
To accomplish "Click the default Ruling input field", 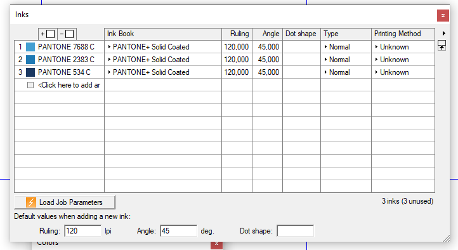I will click(x=82, y=231).
